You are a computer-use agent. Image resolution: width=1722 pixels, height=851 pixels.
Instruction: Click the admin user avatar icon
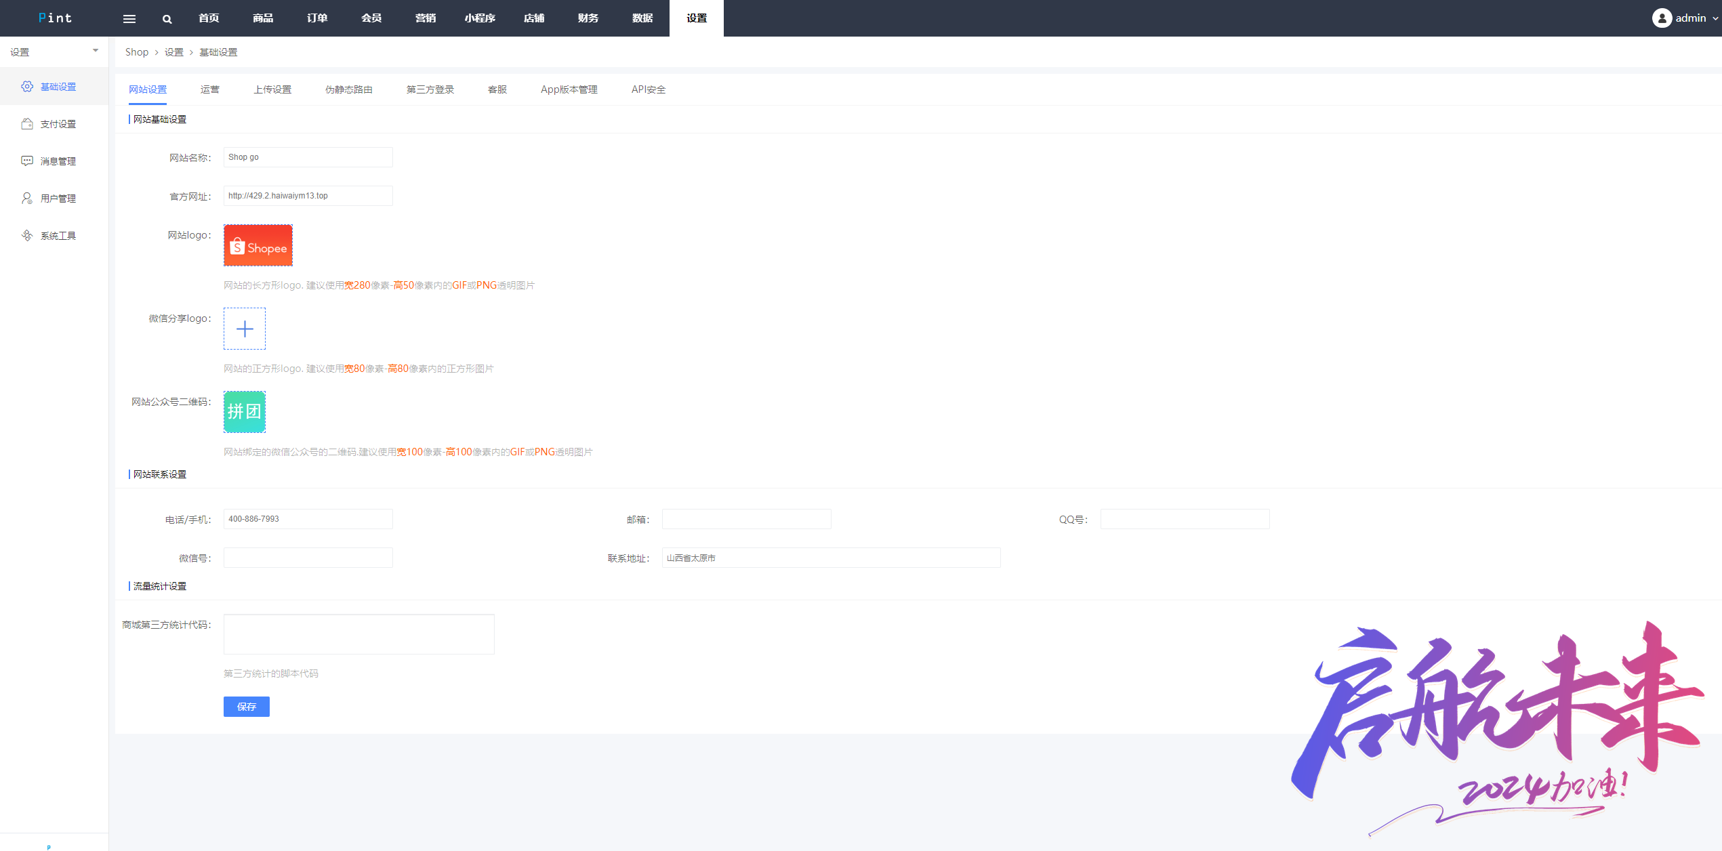click(1661, 18)
